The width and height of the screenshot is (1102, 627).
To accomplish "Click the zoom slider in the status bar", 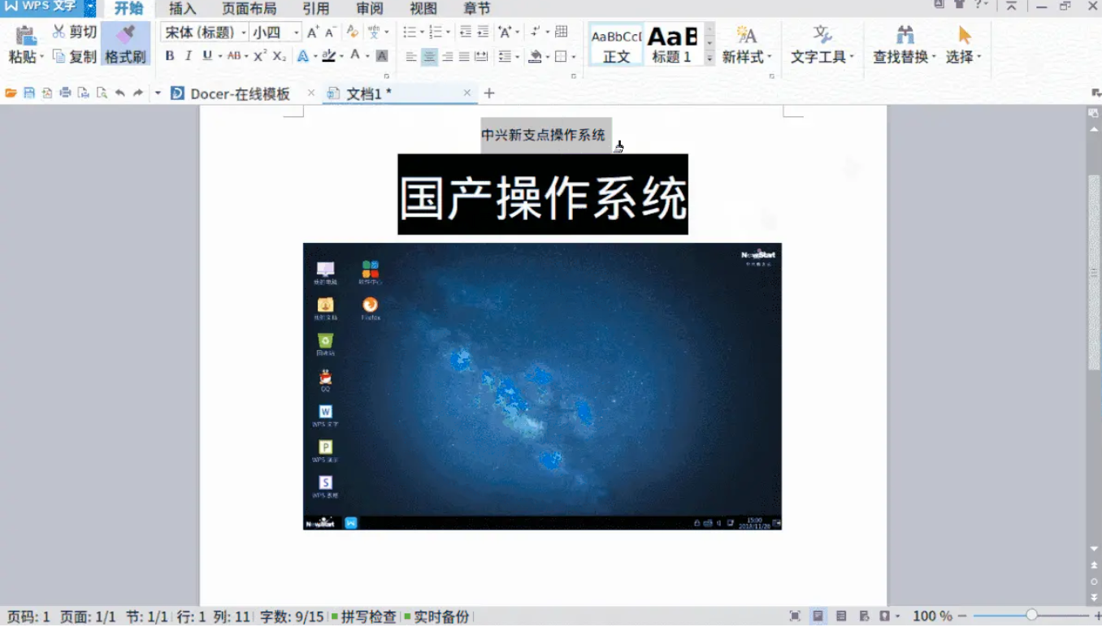I will click(1030, 616).
